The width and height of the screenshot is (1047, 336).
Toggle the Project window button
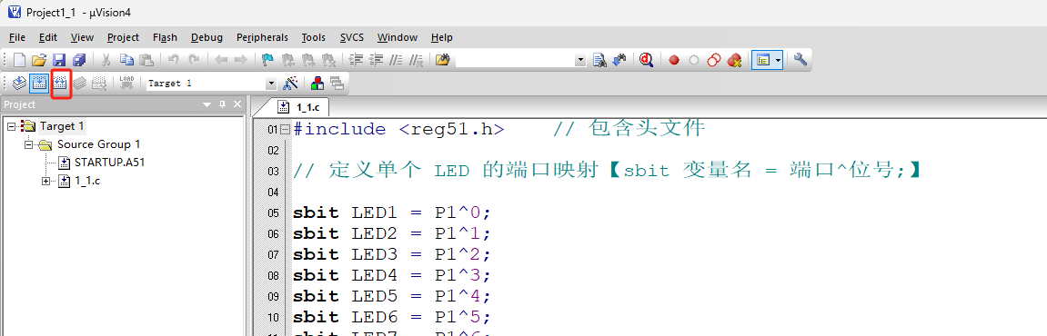pyautogui.click(x=762, y=60)
